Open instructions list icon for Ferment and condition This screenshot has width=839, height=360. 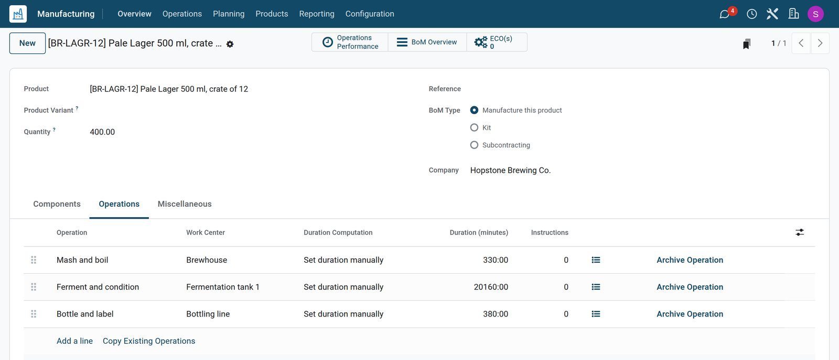click(x=596, y=287)
